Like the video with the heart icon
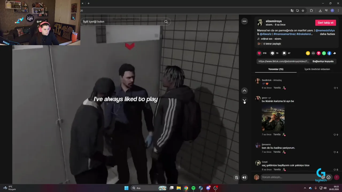 tap(259, 53)
